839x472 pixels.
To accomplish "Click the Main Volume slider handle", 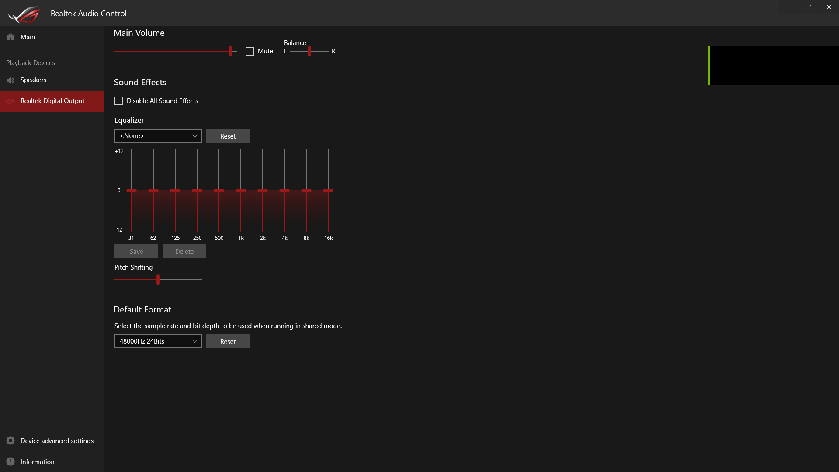I will [x=230, y=51].
